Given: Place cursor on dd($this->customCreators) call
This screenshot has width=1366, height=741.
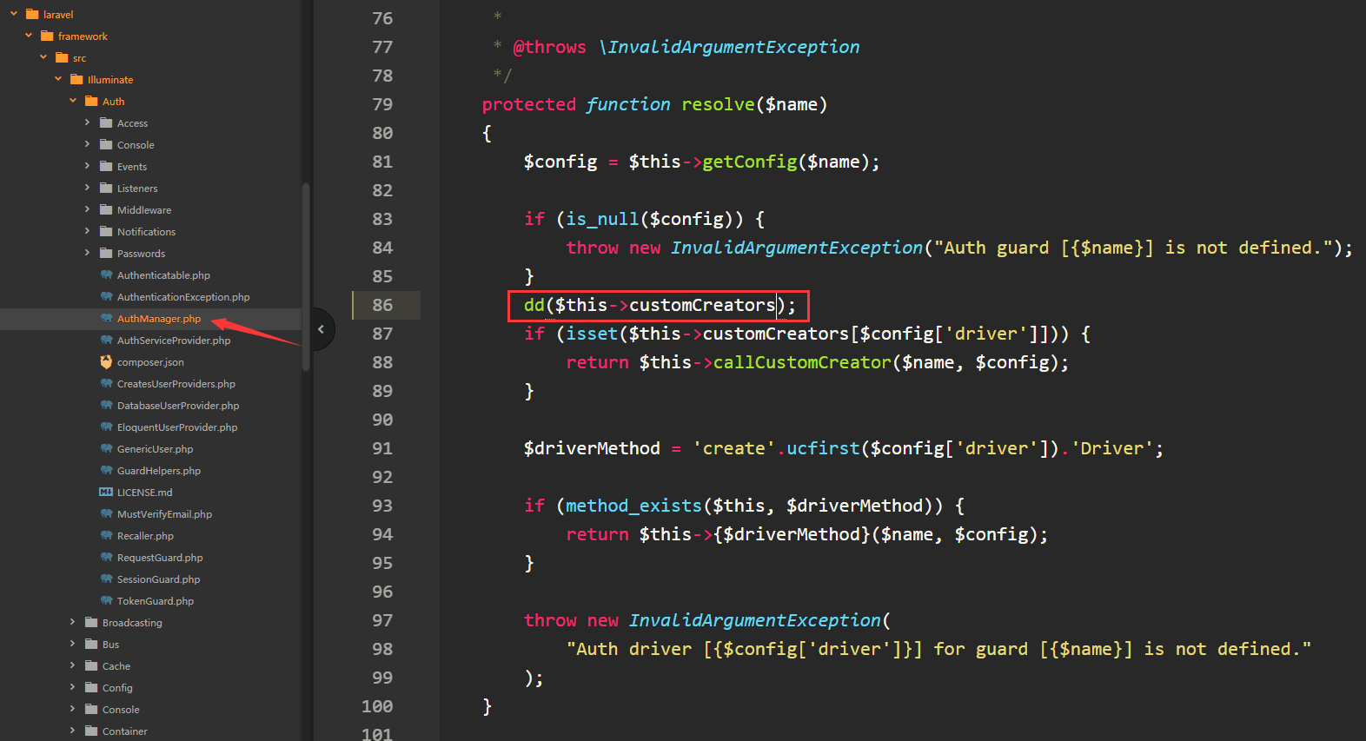Looking at the screenshot, I should click(660, 305).
